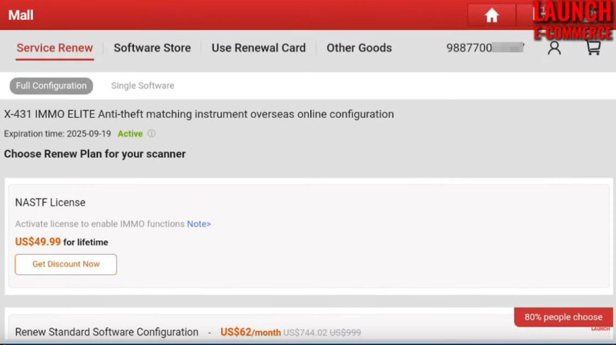Show info icon next to Active status

[x=151, y=133]
